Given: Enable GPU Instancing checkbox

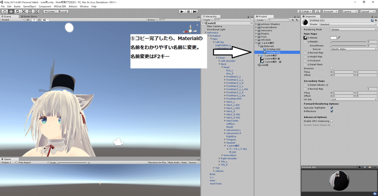Looking at the screenshot, I should (x=332, y=121).
